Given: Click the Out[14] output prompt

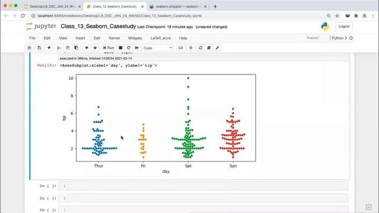Looking at the screenshot, I should [x=47, y=65].
